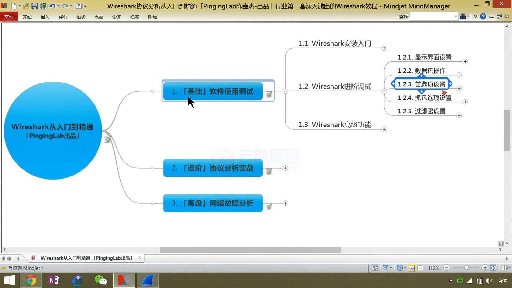Switch to the 视图 ribbon tab
This screenshot has height=288, width=512.
pos(135,17)
